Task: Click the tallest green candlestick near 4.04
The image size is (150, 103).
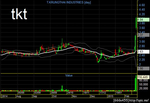Action: pos(136,24)
